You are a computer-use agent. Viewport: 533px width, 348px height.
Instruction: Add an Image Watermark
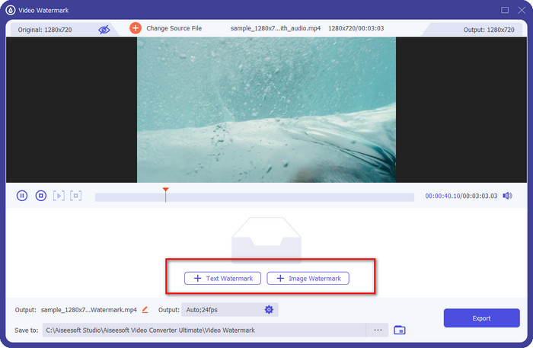pyautogui.click(x=308, y=279)
